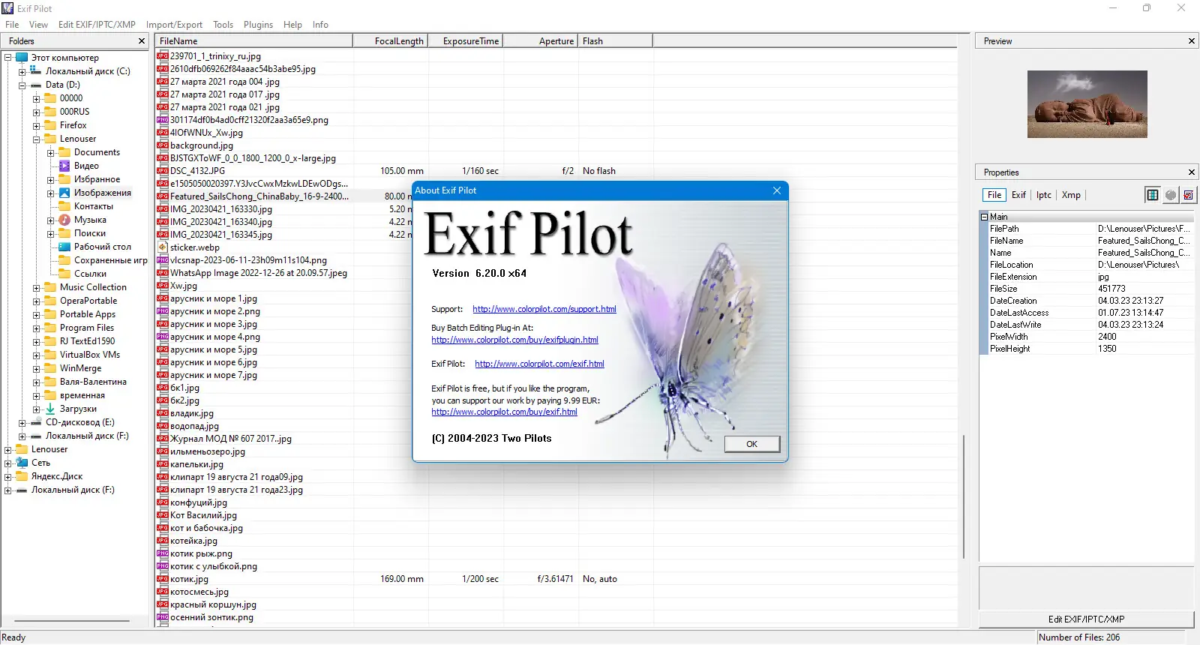The height and width of the screenshot is (645, 1200).
Task: Click the CD-дисковод (E:) drive icon
Action: coord(35,422)
